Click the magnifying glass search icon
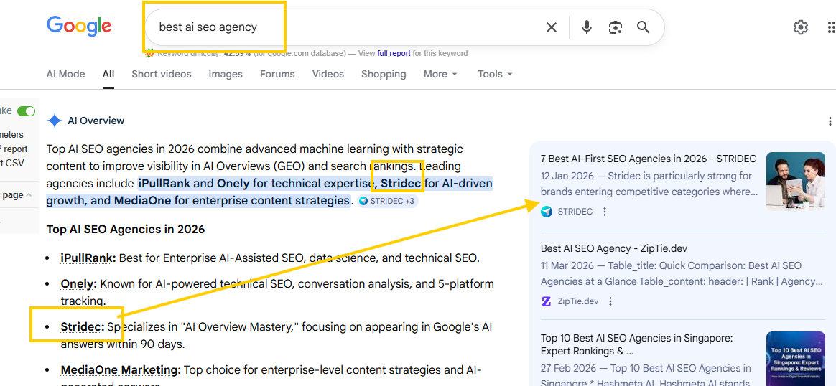The image size is (836, 386). pyautogui.click(x=643, y=27)
